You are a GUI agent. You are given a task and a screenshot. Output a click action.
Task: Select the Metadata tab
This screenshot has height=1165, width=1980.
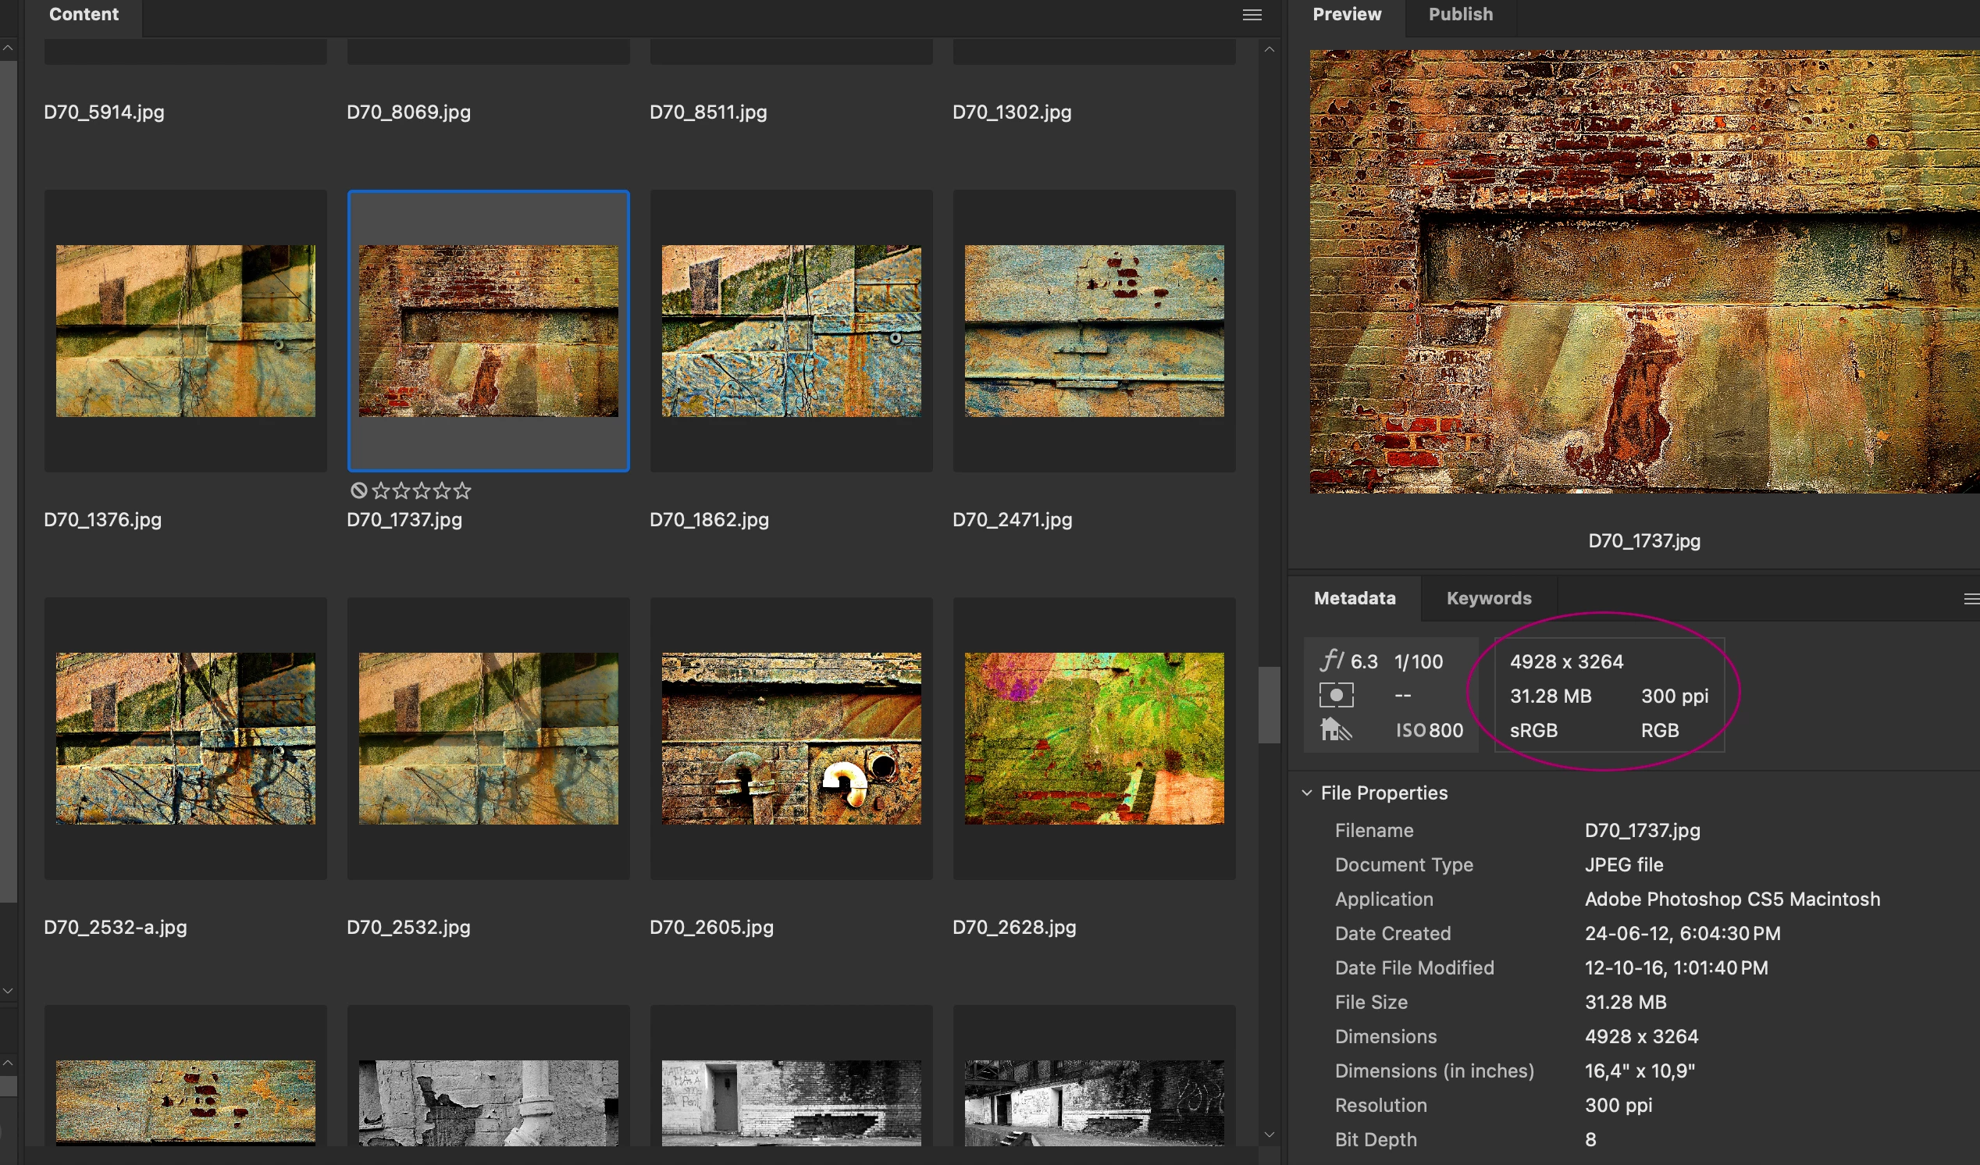(1355, 599)
